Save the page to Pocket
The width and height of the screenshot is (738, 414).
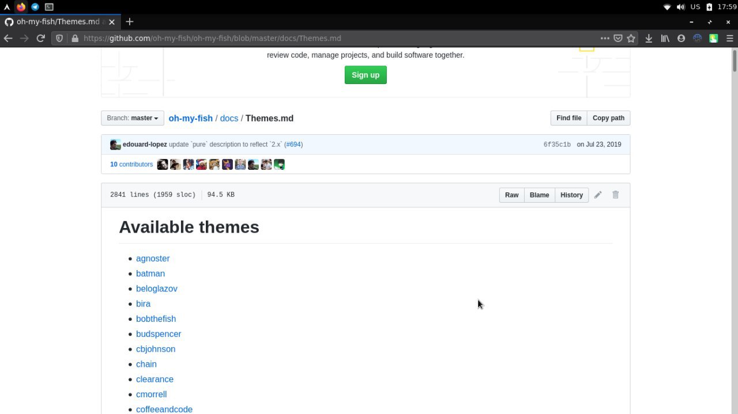point(618,38)
